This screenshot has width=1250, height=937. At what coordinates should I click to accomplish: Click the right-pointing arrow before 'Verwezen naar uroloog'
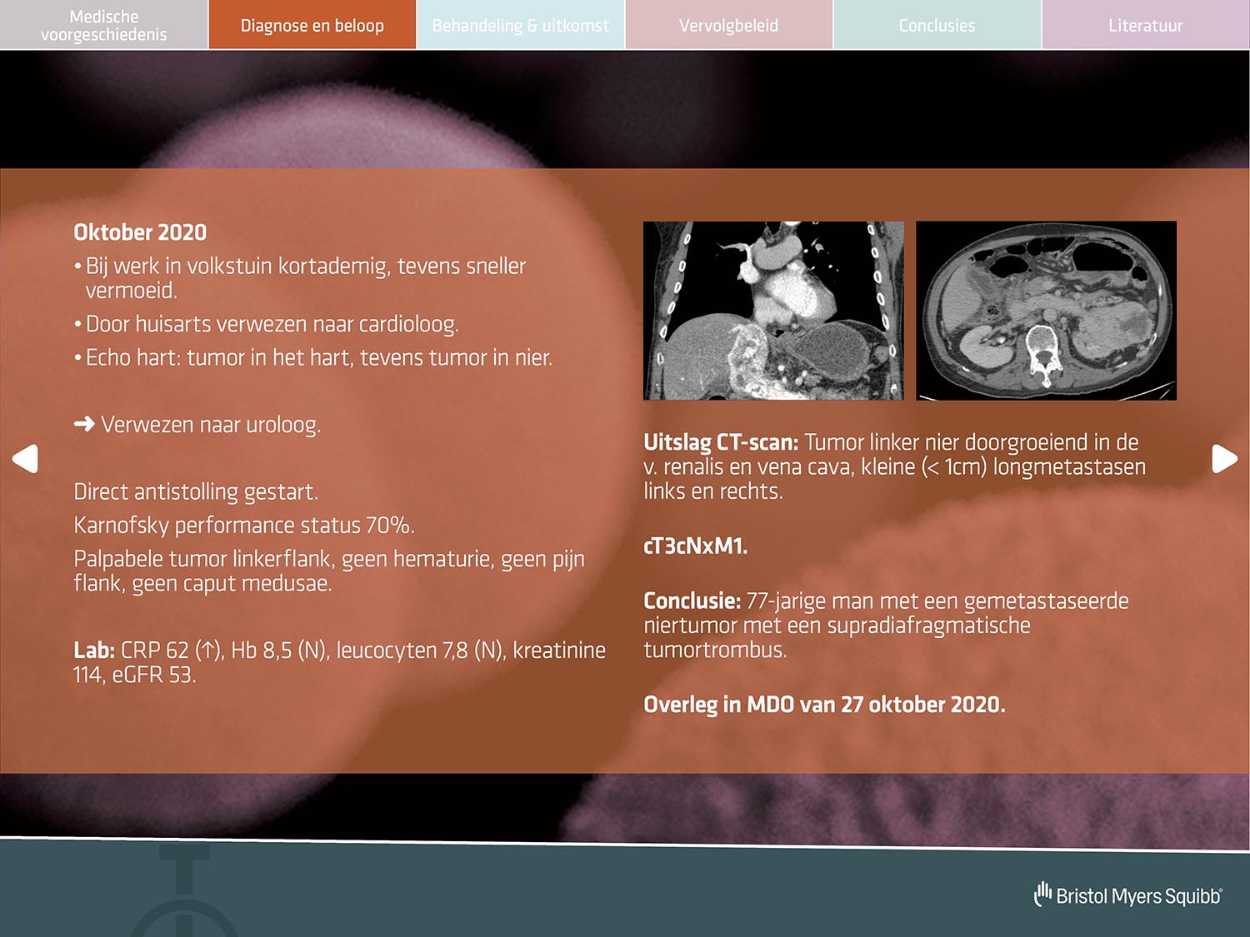point(84,424)
